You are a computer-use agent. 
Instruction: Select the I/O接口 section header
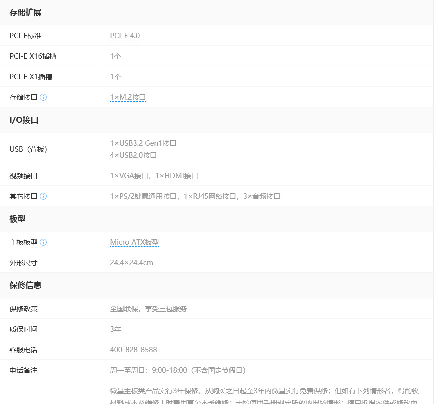pyautogui.click(x=24, y=120)
